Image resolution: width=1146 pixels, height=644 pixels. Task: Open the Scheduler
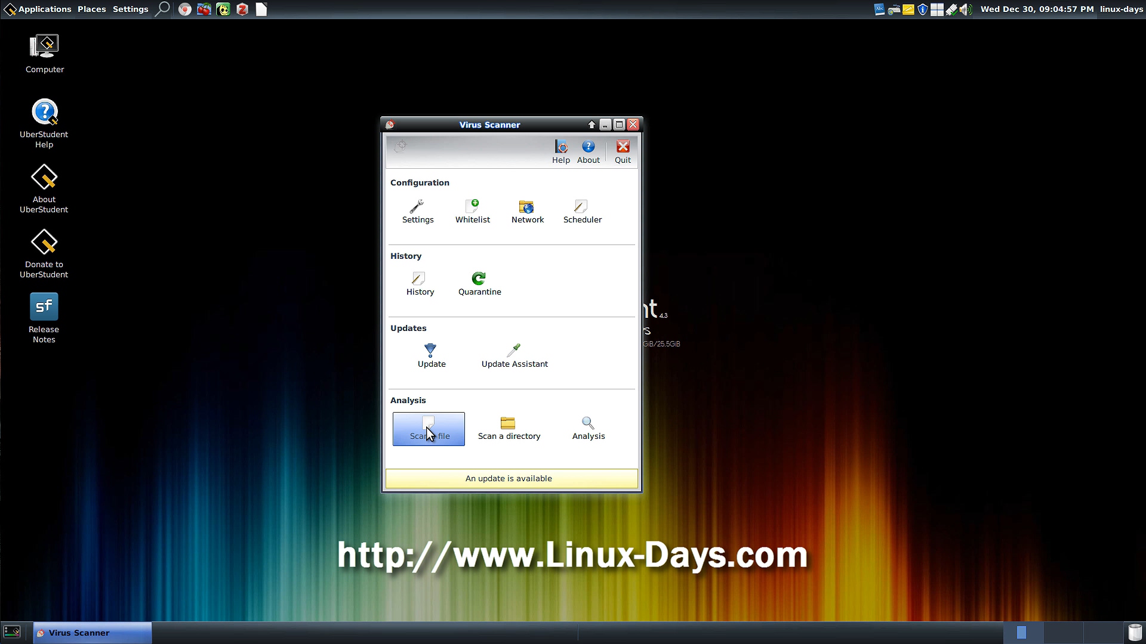coord(582,212)
